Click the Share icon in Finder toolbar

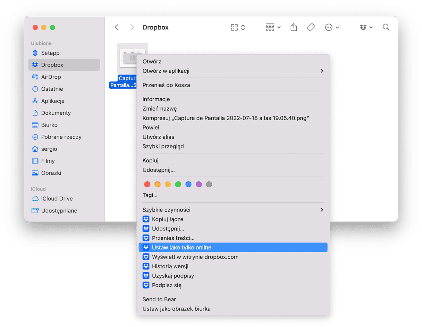click(x=294, y=27)
